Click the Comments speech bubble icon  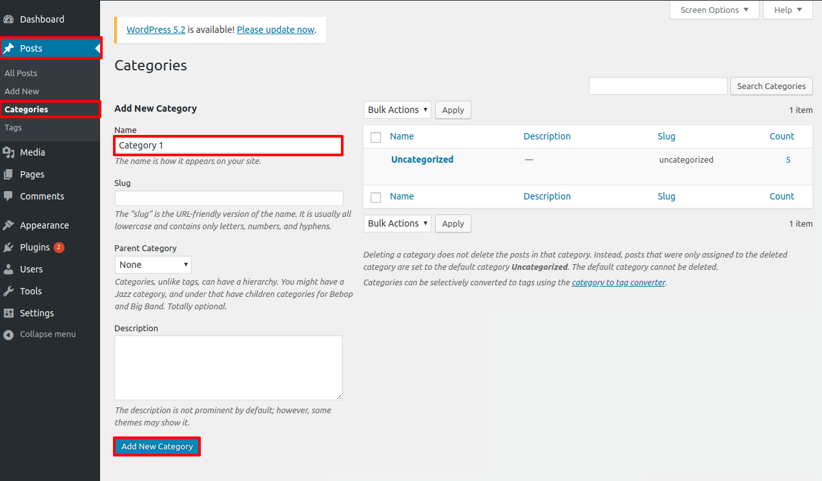[9, 196]
